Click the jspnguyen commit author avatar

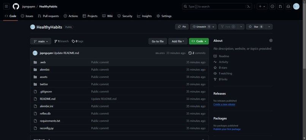(x=35, y=53)
